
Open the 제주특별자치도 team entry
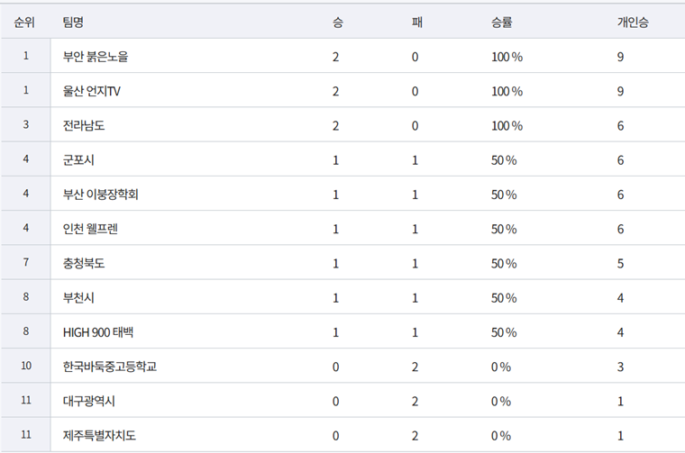(x=100, y=436)
